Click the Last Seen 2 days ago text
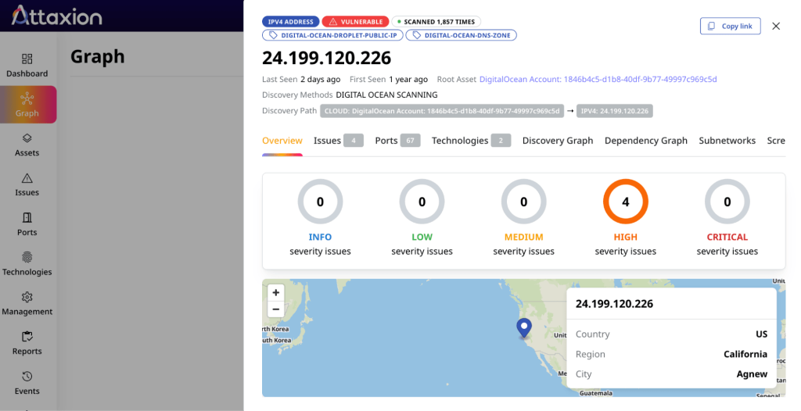The height and width of the screenshot is (411, 801). tap(301, 79)
